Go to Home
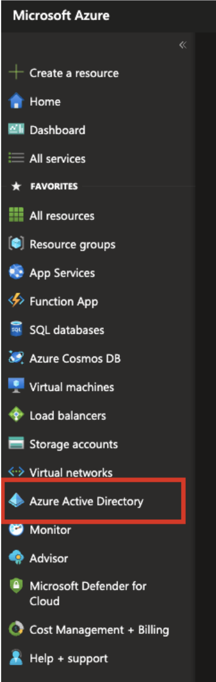The height and width of the screenshot is (682, 216). (45, 102)
